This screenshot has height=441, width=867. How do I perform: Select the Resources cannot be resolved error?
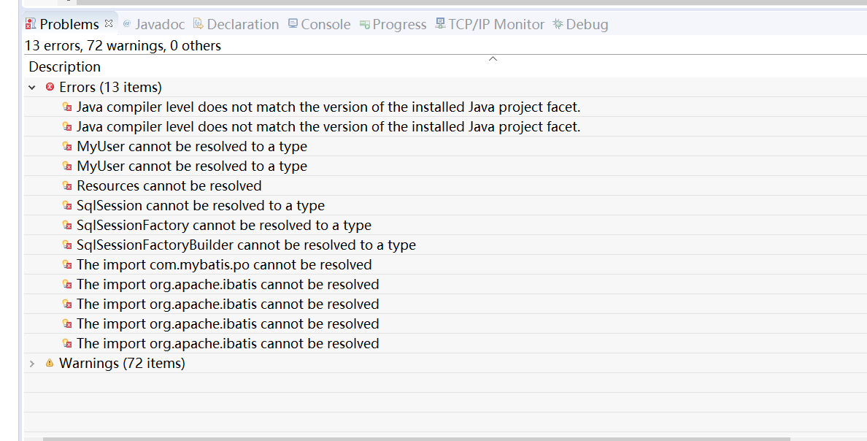click(169, 185)
